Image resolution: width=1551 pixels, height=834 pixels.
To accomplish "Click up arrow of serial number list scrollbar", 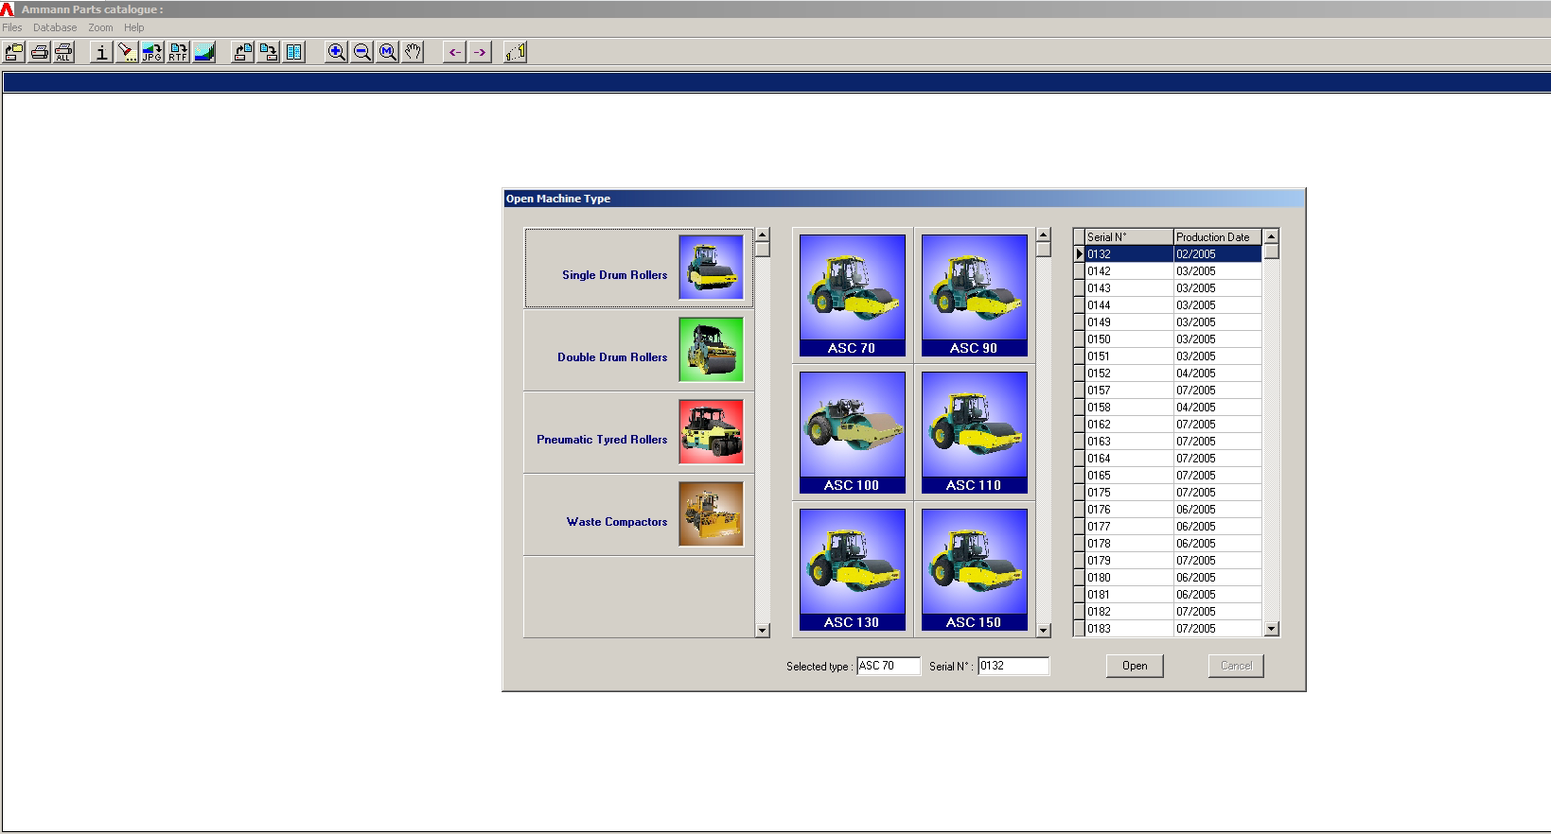I will pos(1272,236).
